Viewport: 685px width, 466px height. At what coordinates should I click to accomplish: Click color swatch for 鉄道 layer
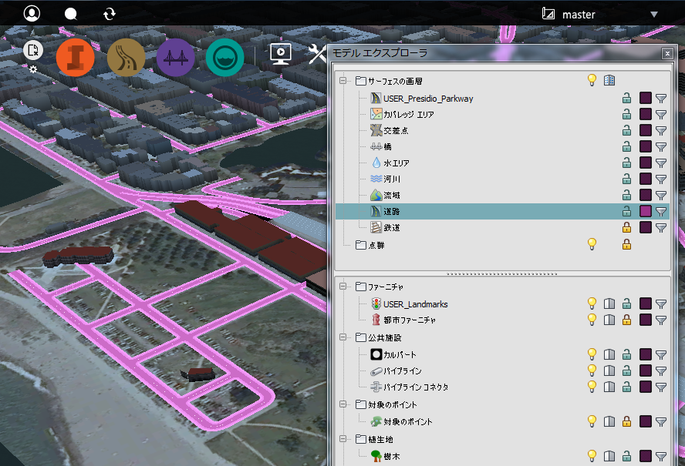[646, 227]
